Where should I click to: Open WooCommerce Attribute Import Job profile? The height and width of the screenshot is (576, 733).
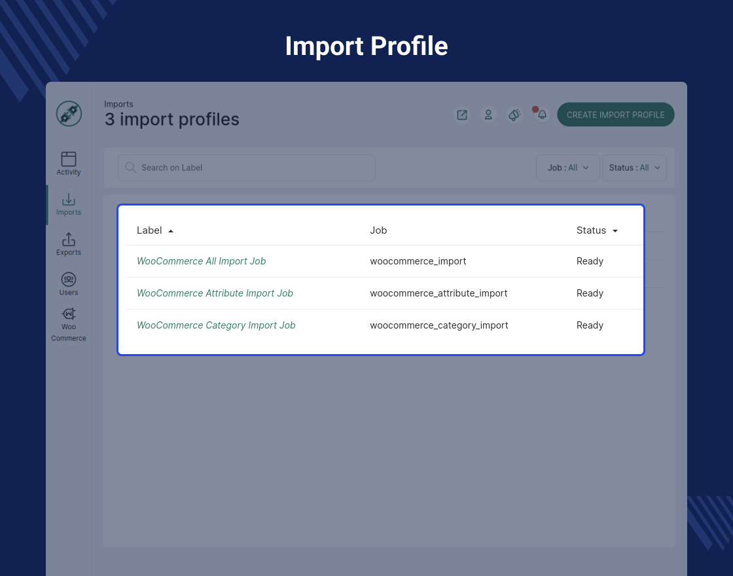coord(215,293)
